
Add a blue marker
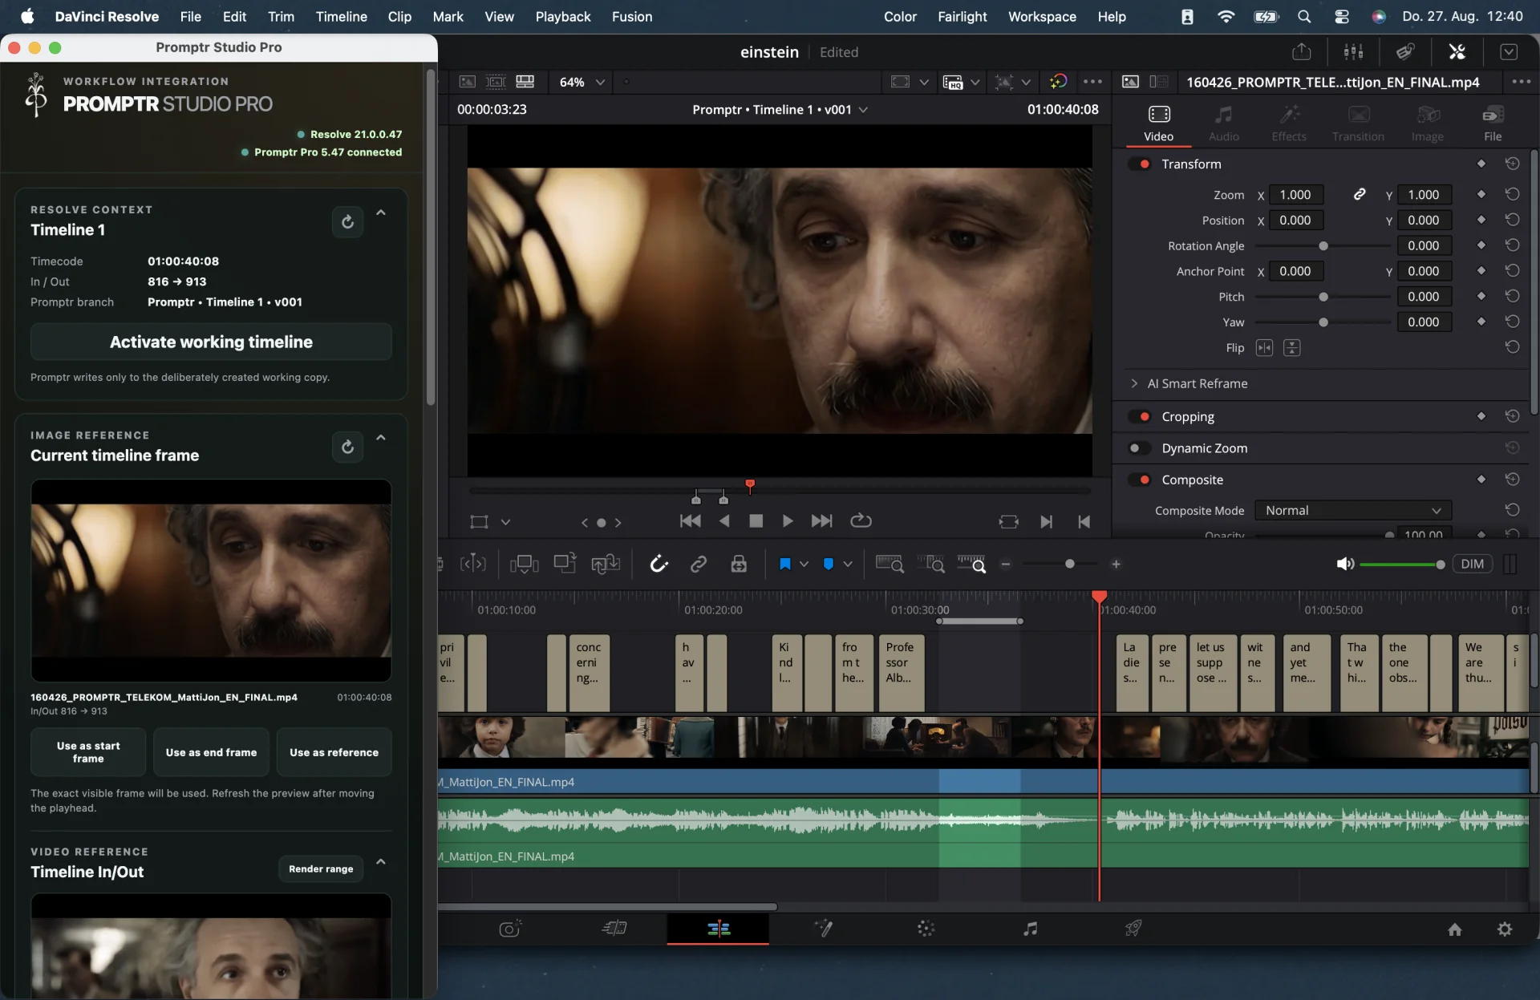pyautogui.click(x=829, y=565)
